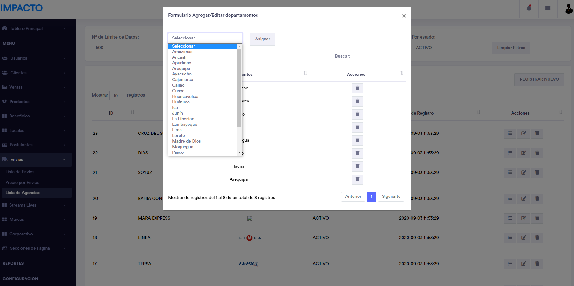Open the Seleccionar department combo box

pos(205,38)
